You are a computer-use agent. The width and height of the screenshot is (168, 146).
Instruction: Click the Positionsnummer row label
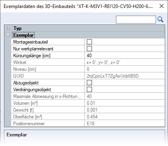tap(29, 124)
